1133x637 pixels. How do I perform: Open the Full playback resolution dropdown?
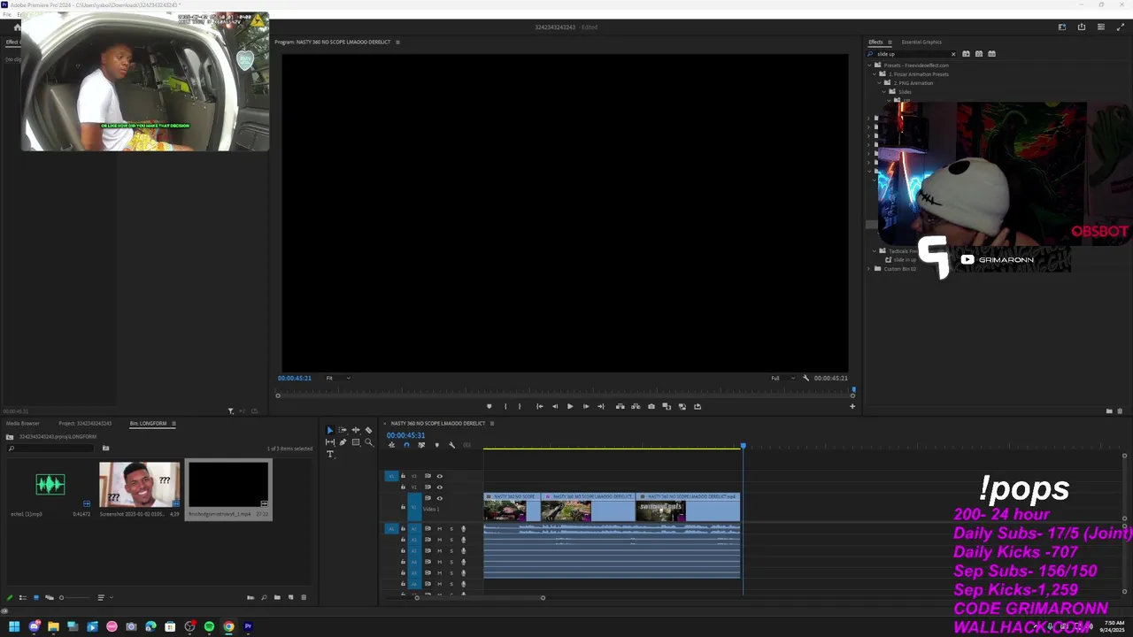point(782,378)
